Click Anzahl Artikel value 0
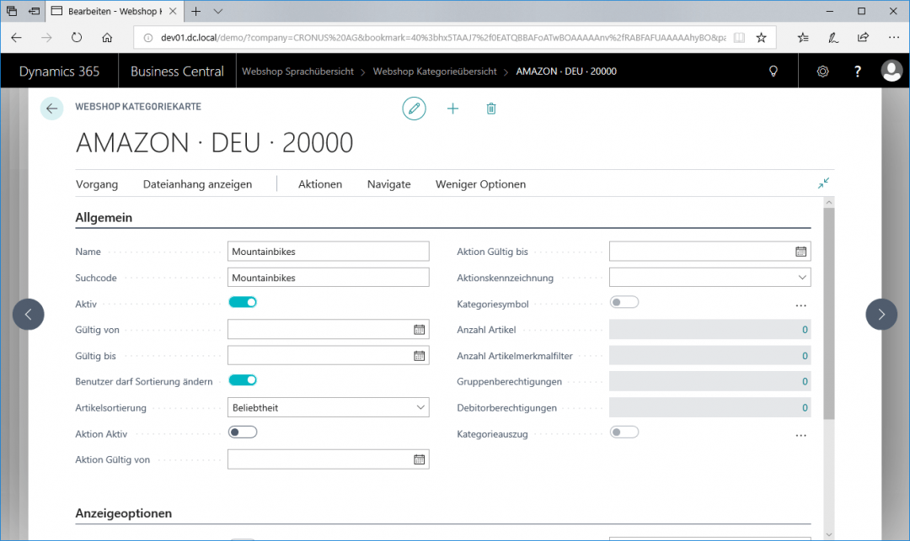The width and height of the screenshot is (910, 541). (x=805, y=330)
